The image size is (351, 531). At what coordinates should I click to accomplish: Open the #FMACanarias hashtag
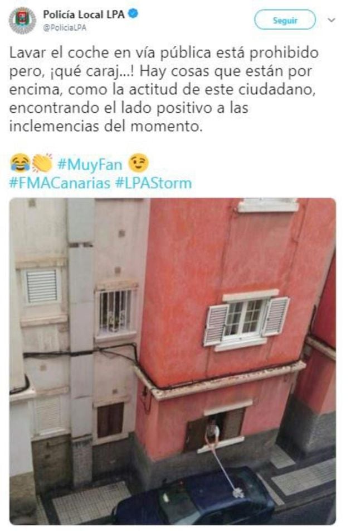(60, 183)
